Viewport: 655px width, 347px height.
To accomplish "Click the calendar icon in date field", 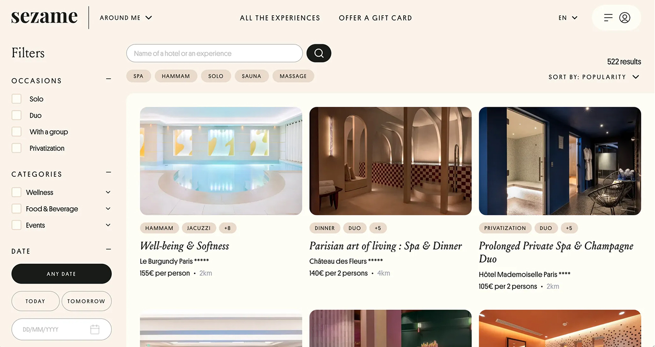I will [x=95, y=329].
